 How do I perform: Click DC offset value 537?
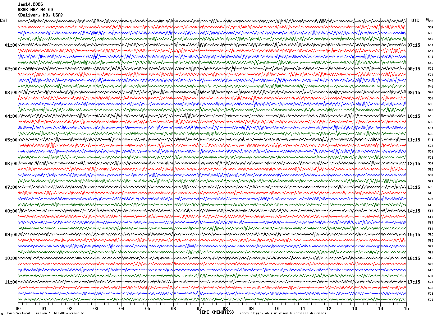[430, 146]
